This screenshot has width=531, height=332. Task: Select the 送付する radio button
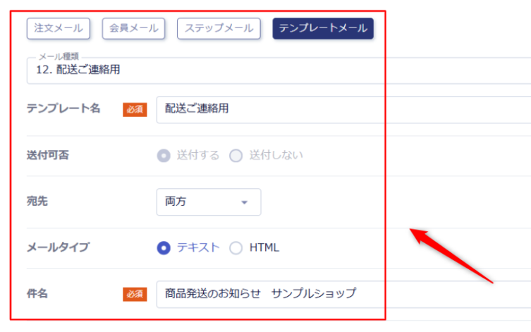point(164,155)
